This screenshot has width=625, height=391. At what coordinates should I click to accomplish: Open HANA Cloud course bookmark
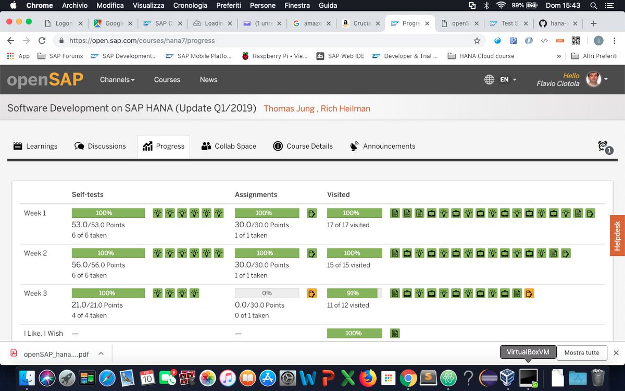point(481,56)
